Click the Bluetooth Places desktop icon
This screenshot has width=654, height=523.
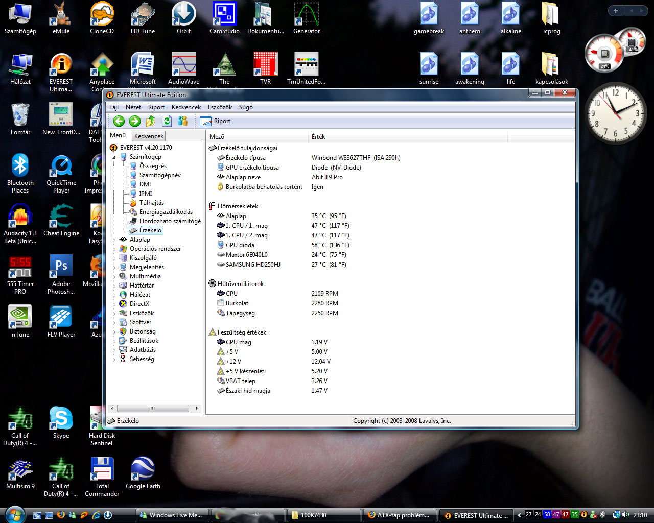pyautogui.click(x=20, y=174)
